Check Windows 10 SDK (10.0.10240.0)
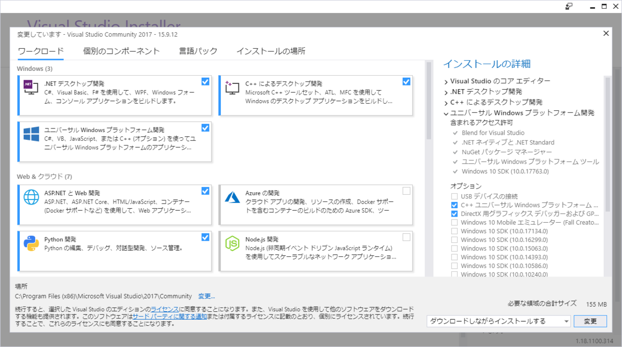Viewport: 622px width, 347px height. [454, 274]
